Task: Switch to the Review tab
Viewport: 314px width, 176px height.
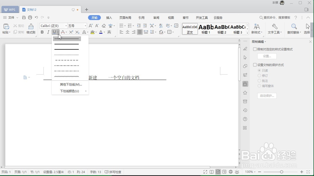Action: [156, 18]
